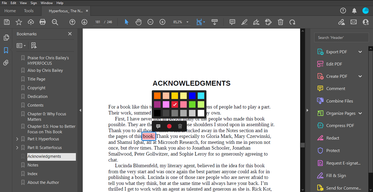Switch to the Home tab
This screenshot has height=192, width=373.
point(10,11)
